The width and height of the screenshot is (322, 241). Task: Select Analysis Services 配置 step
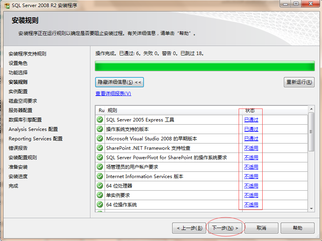[x=33, y=129]
